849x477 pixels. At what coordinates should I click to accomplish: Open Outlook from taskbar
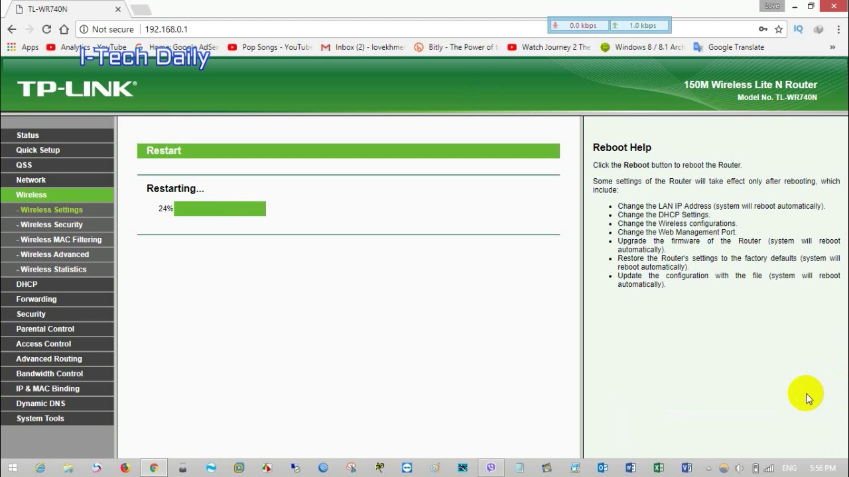coord(602,468)
